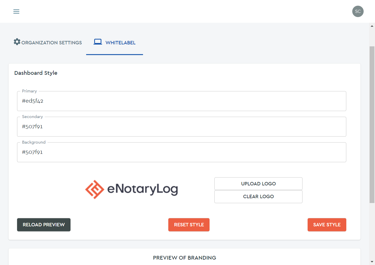Viewport: 375px width, 265px height.
Task: Click the Whitelabel laptop icon
Action: click(98, 42)
